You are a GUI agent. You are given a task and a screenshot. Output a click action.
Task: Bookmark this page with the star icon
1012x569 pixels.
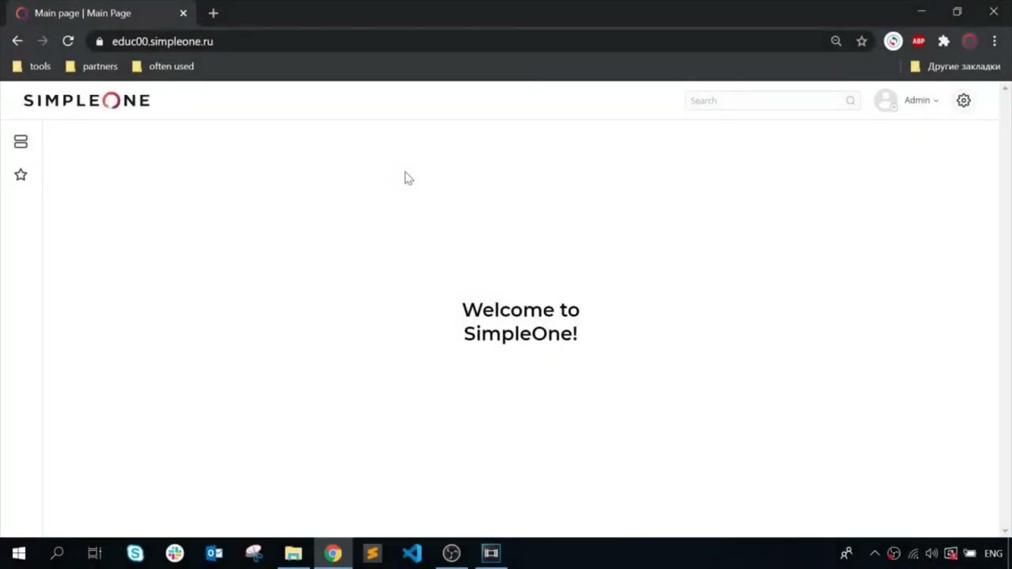(862, 41)
